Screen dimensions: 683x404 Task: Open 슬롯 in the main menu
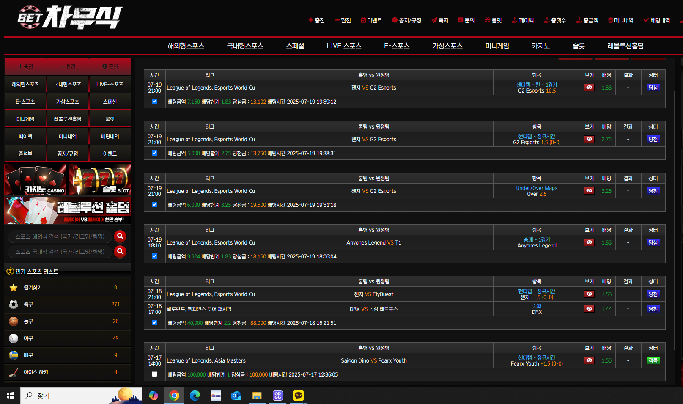pyautogui.click(x=579, y=46)
